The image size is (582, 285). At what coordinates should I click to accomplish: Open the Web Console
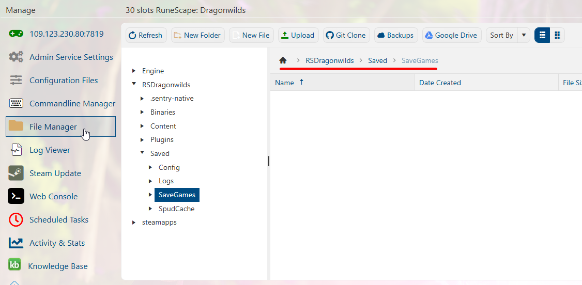[x=53, y=197]
